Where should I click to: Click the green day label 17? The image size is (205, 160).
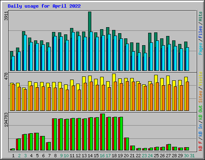click(108, 156)
